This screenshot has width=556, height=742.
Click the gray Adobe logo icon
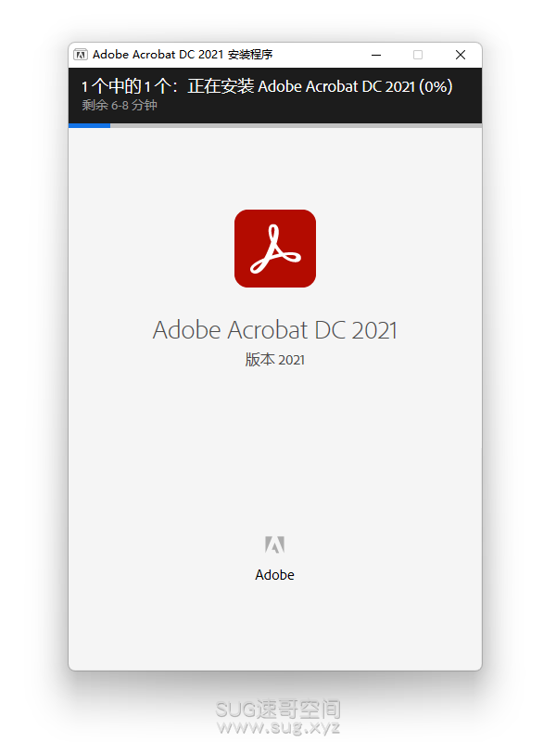click(x=274, y=544)
